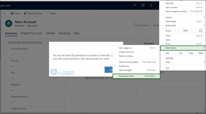Click Copy in the Edit row
206x114 pixels.
click(191, 53)
